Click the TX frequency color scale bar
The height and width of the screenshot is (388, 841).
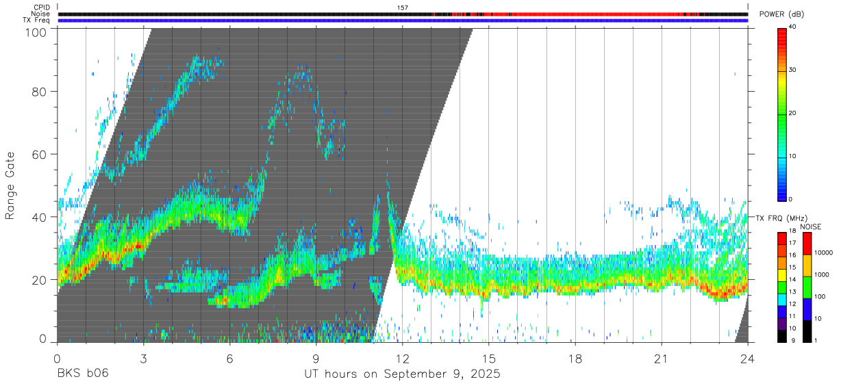click(783, 287)
